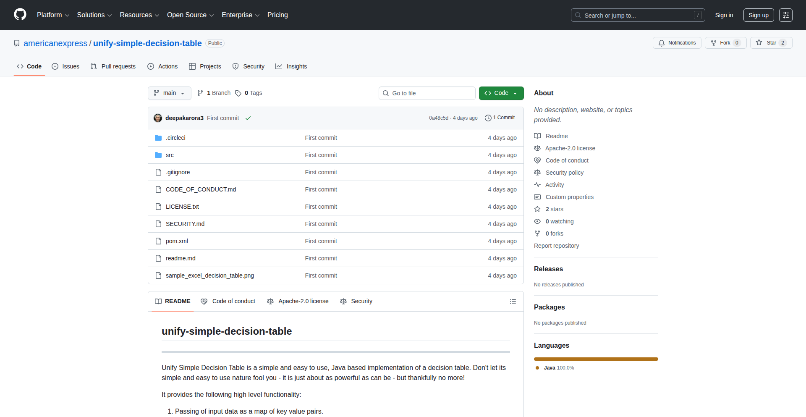Screen dimensions: 806x417
Task: Open GitHub home via the octocat logo
Action: [x=19, y=15]
